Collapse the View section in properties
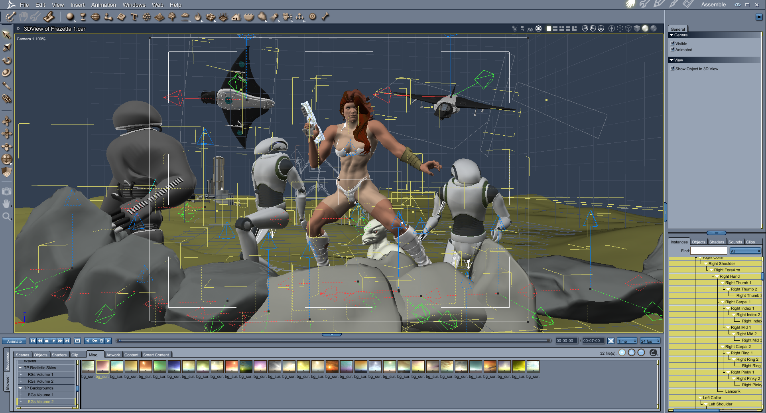This screenshot has width=766, height=413. click(x=672, y=60)
